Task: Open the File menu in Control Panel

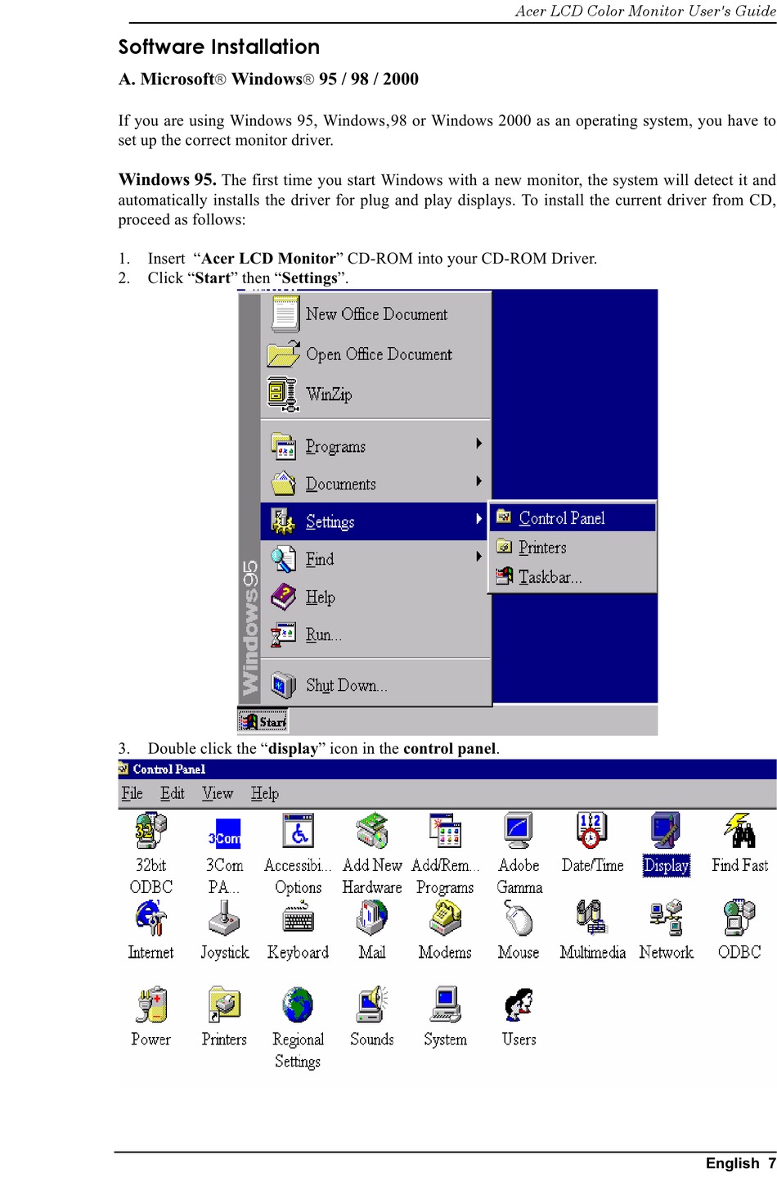Action: pos(132,793)
